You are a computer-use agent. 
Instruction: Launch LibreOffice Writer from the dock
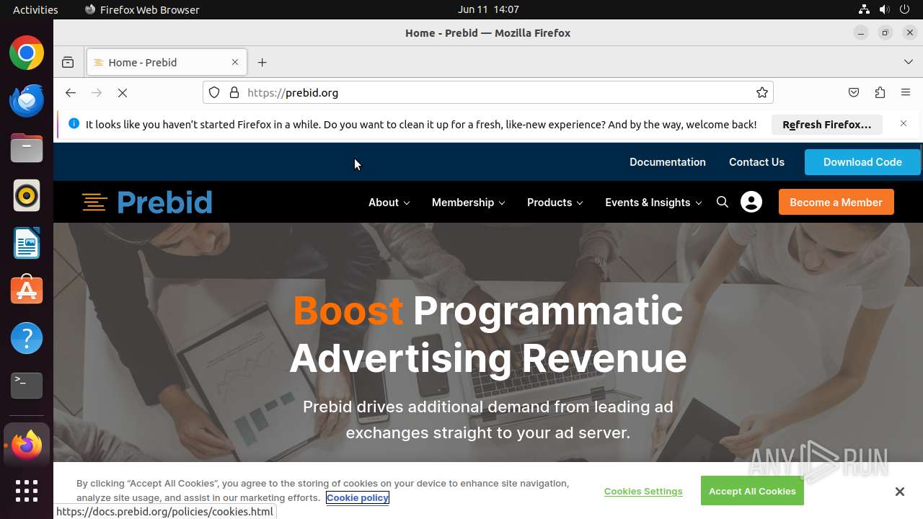(x=27, y=243)
